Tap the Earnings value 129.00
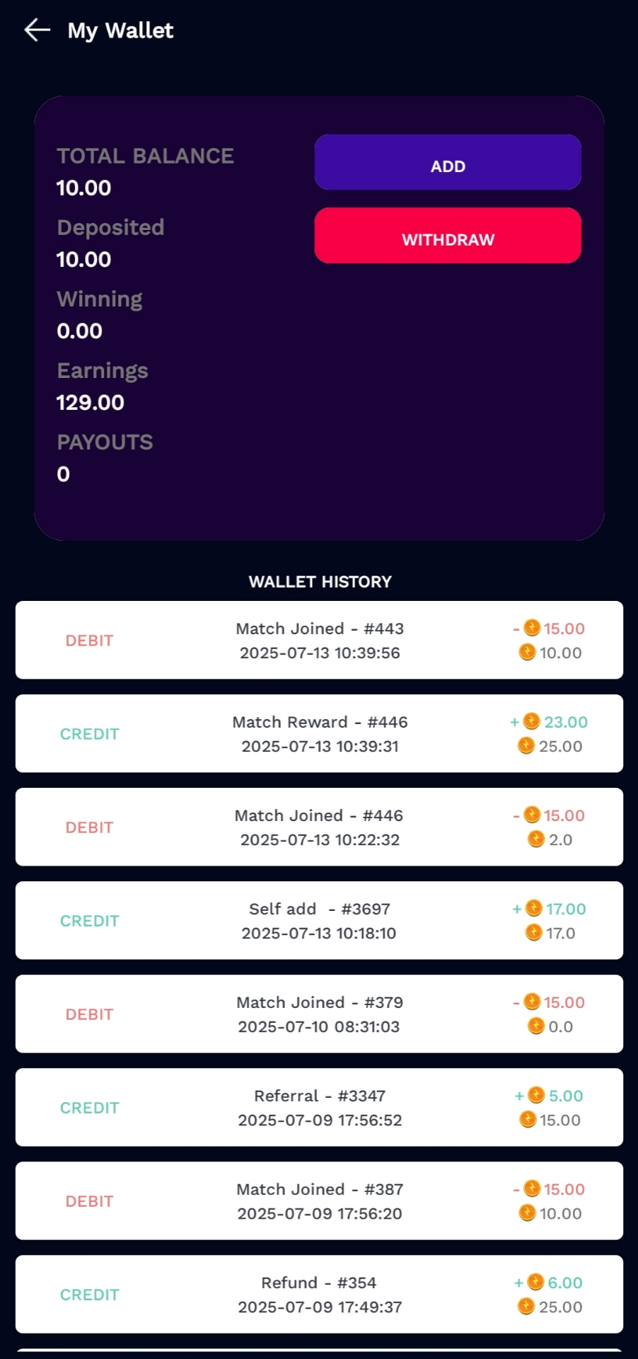638x1359 pixels. pos(90,402)
